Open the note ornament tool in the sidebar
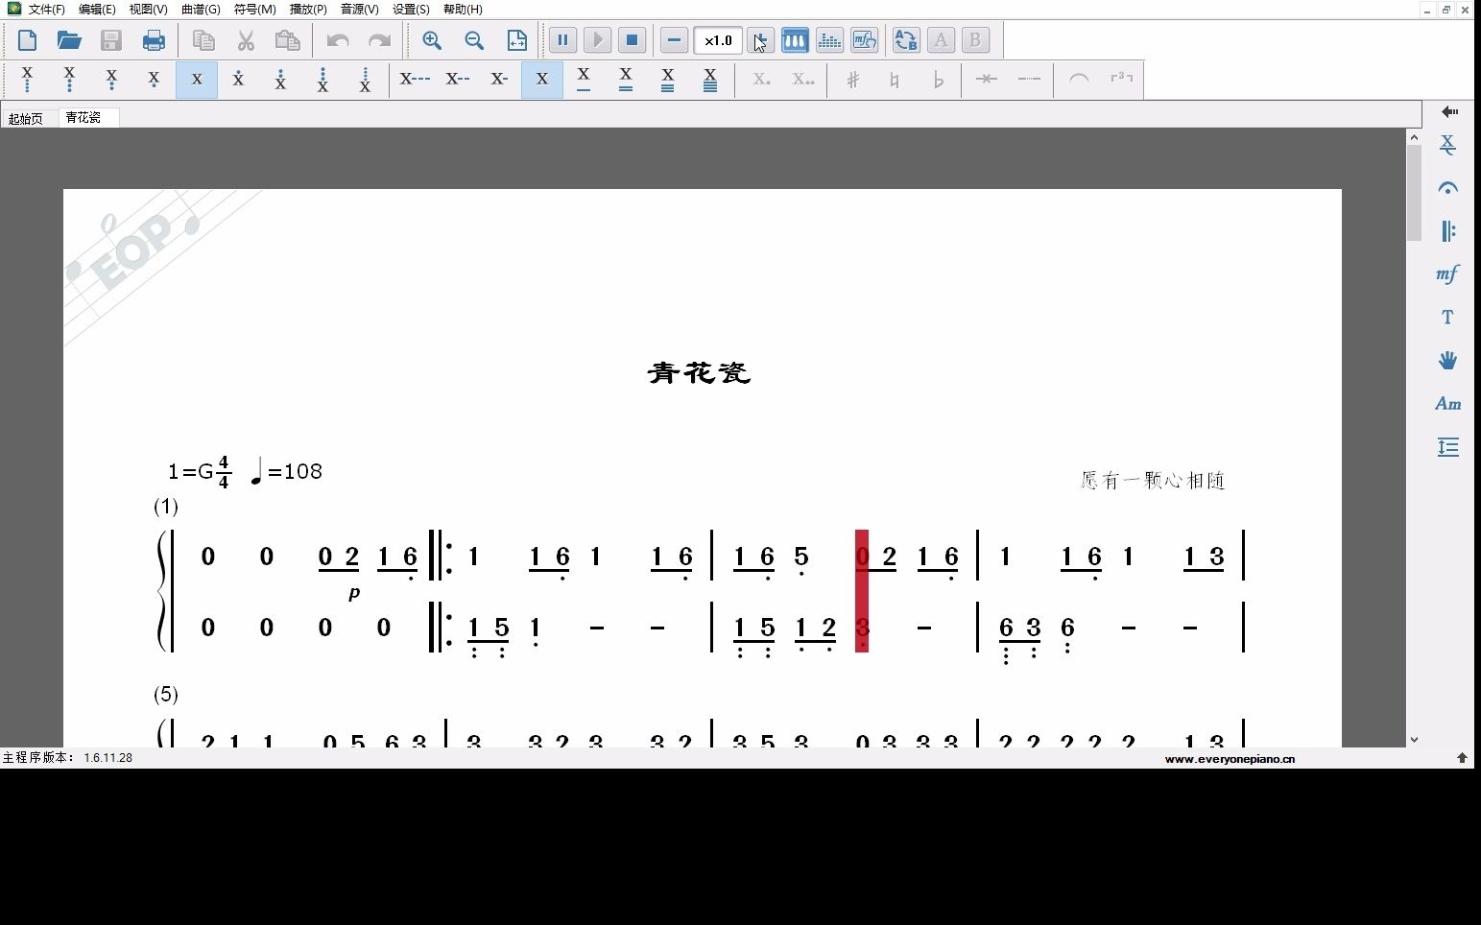Viewport: 1481px width, 925px height. (x=1448, y=145)
